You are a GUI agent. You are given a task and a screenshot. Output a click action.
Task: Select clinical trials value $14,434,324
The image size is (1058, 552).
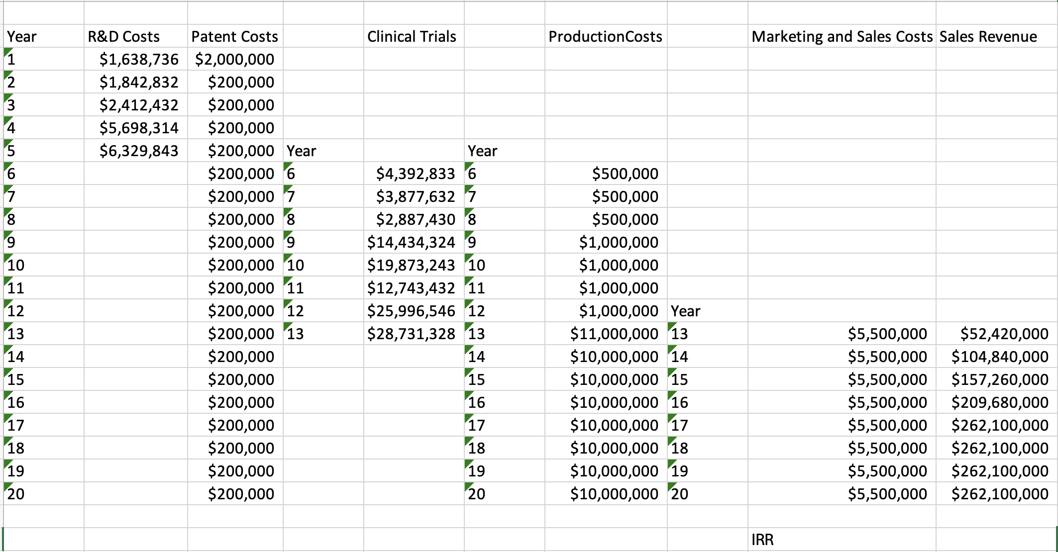click(x=414, y=242)
